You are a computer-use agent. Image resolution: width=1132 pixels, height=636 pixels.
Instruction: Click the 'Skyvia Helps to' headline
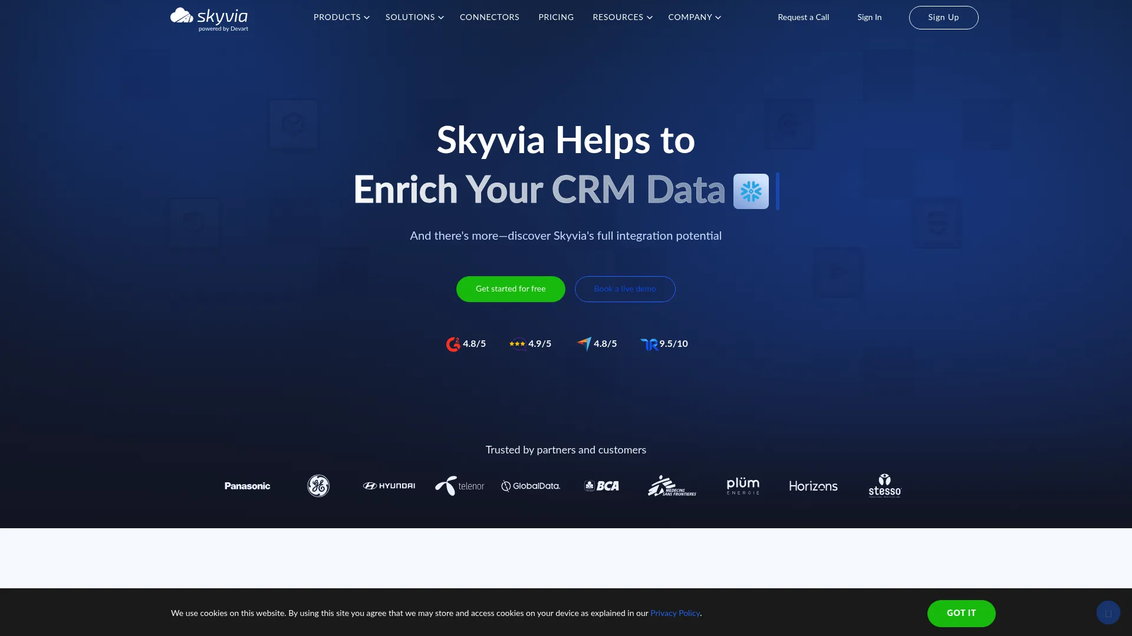tap(566, 140)
